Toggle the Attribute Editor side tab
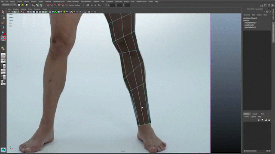Image resolution: width=275 pixels, height=154 pixels. pos(273,15)
